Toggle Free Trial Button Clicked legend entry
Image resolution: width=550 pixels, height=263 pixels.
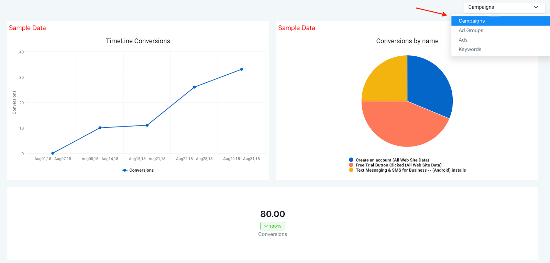[x=395, y=165]
